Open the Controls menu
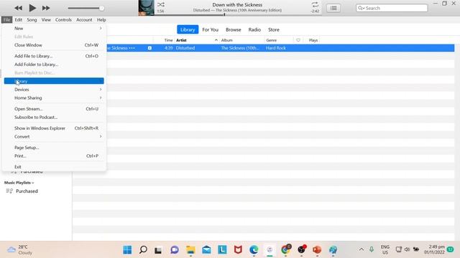The width and height of the screenshot is (460, 258). 63,20
